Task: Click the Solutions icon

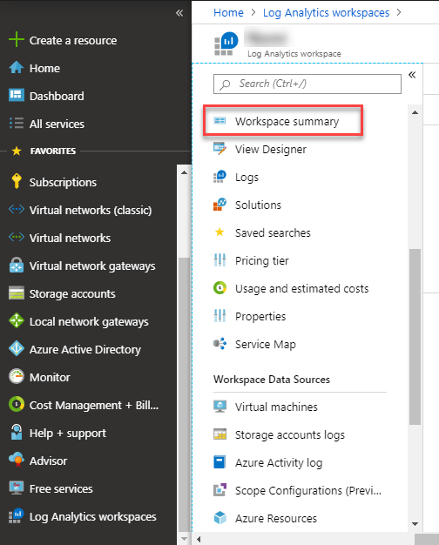Action: point(219,205)
